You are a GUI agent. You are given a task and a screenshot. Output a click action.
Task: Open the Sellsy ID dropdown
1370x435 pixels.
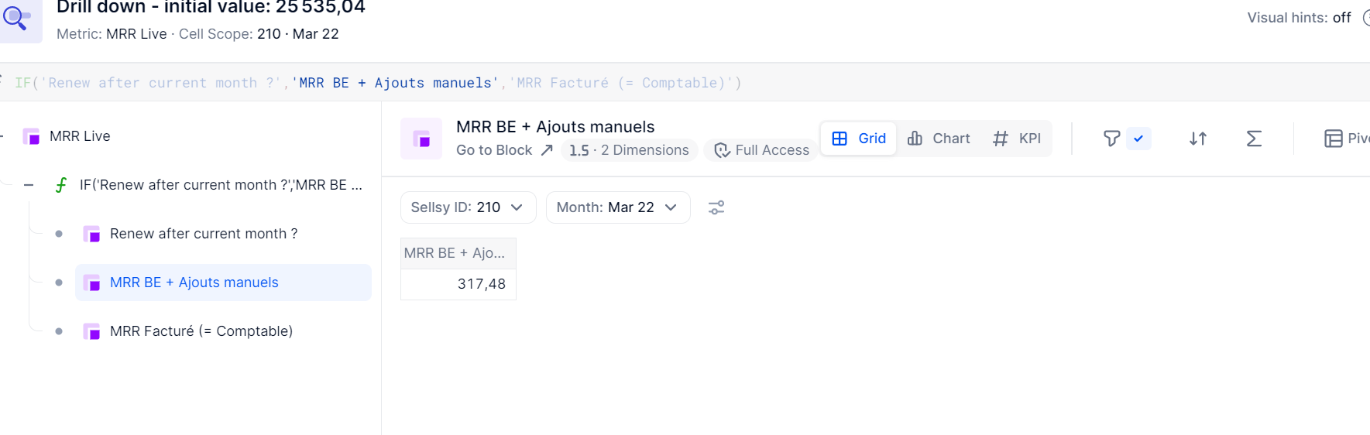click(x=468, y=207)
